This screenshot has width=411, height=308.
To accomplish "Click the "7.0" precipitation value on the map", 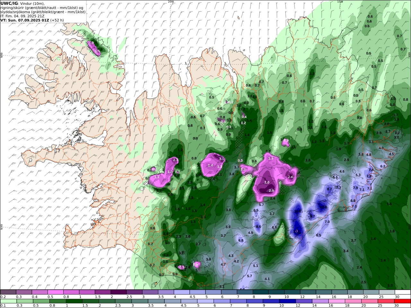I will tap(327, 222).
